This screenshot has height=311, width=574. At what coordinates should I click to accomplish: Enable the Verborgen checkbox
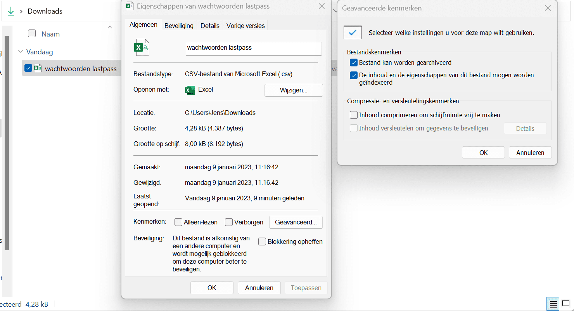click(229, 222)
